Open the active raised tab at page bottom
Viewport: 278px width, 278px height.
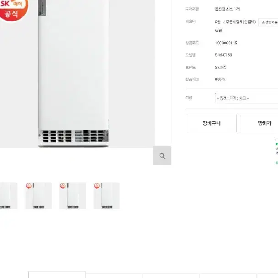point(57,275)
